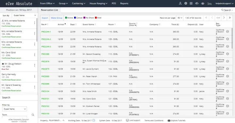The height and width of the screenshot is (123, 235).
Task: Click the cloud dashboard icon in header
Action: (x=197, y=3)
